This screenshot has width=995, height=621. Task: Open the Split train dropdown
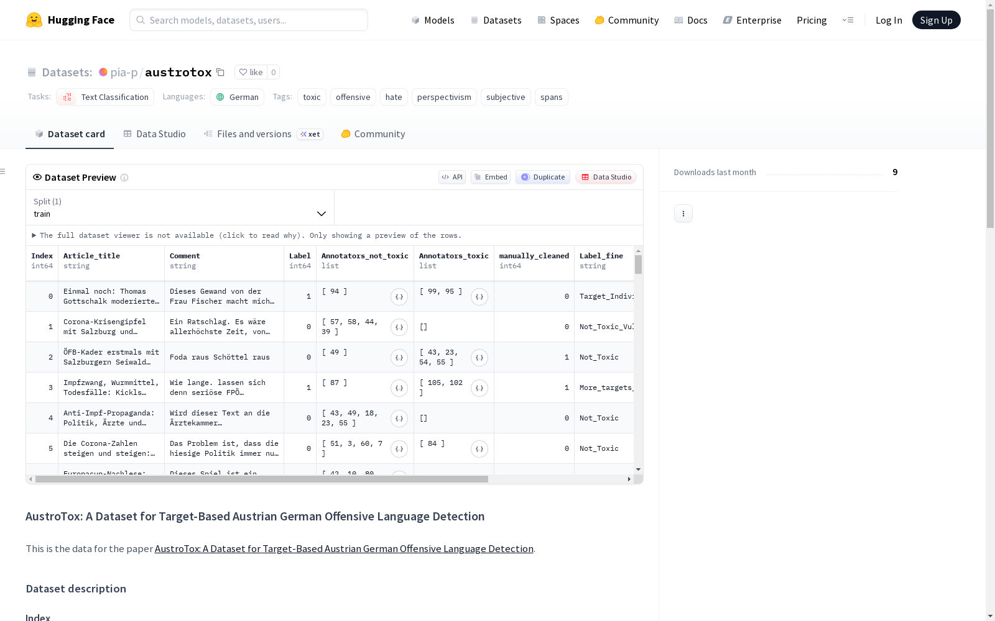180,207
